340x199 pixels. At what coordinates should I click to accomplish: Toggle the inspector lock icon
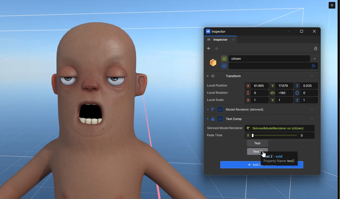coord(315,48)
